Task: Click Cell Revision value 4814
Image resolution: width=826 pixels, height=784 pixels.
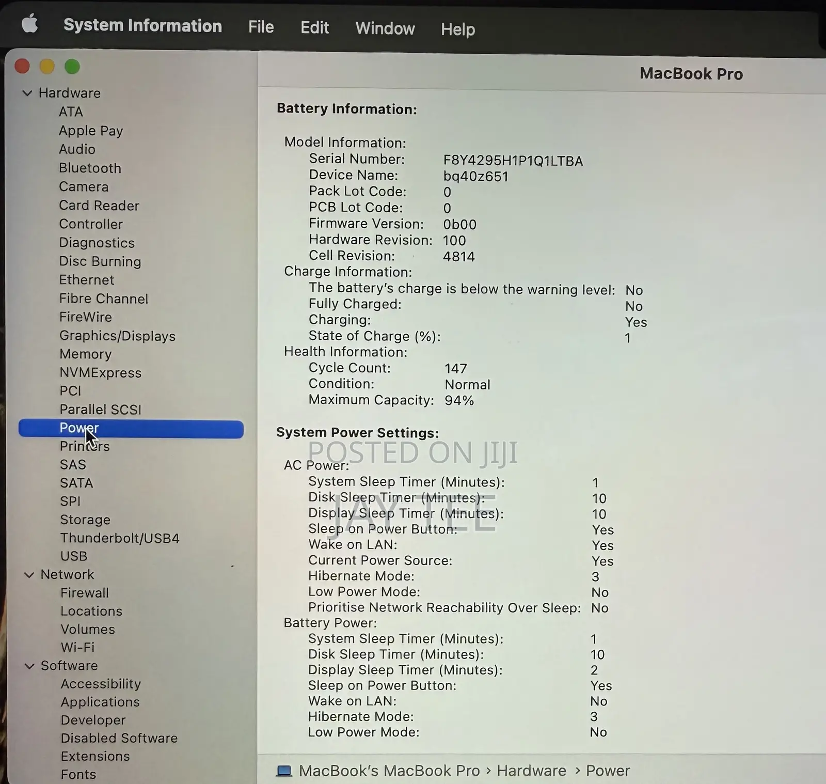Action: [459, 257]
